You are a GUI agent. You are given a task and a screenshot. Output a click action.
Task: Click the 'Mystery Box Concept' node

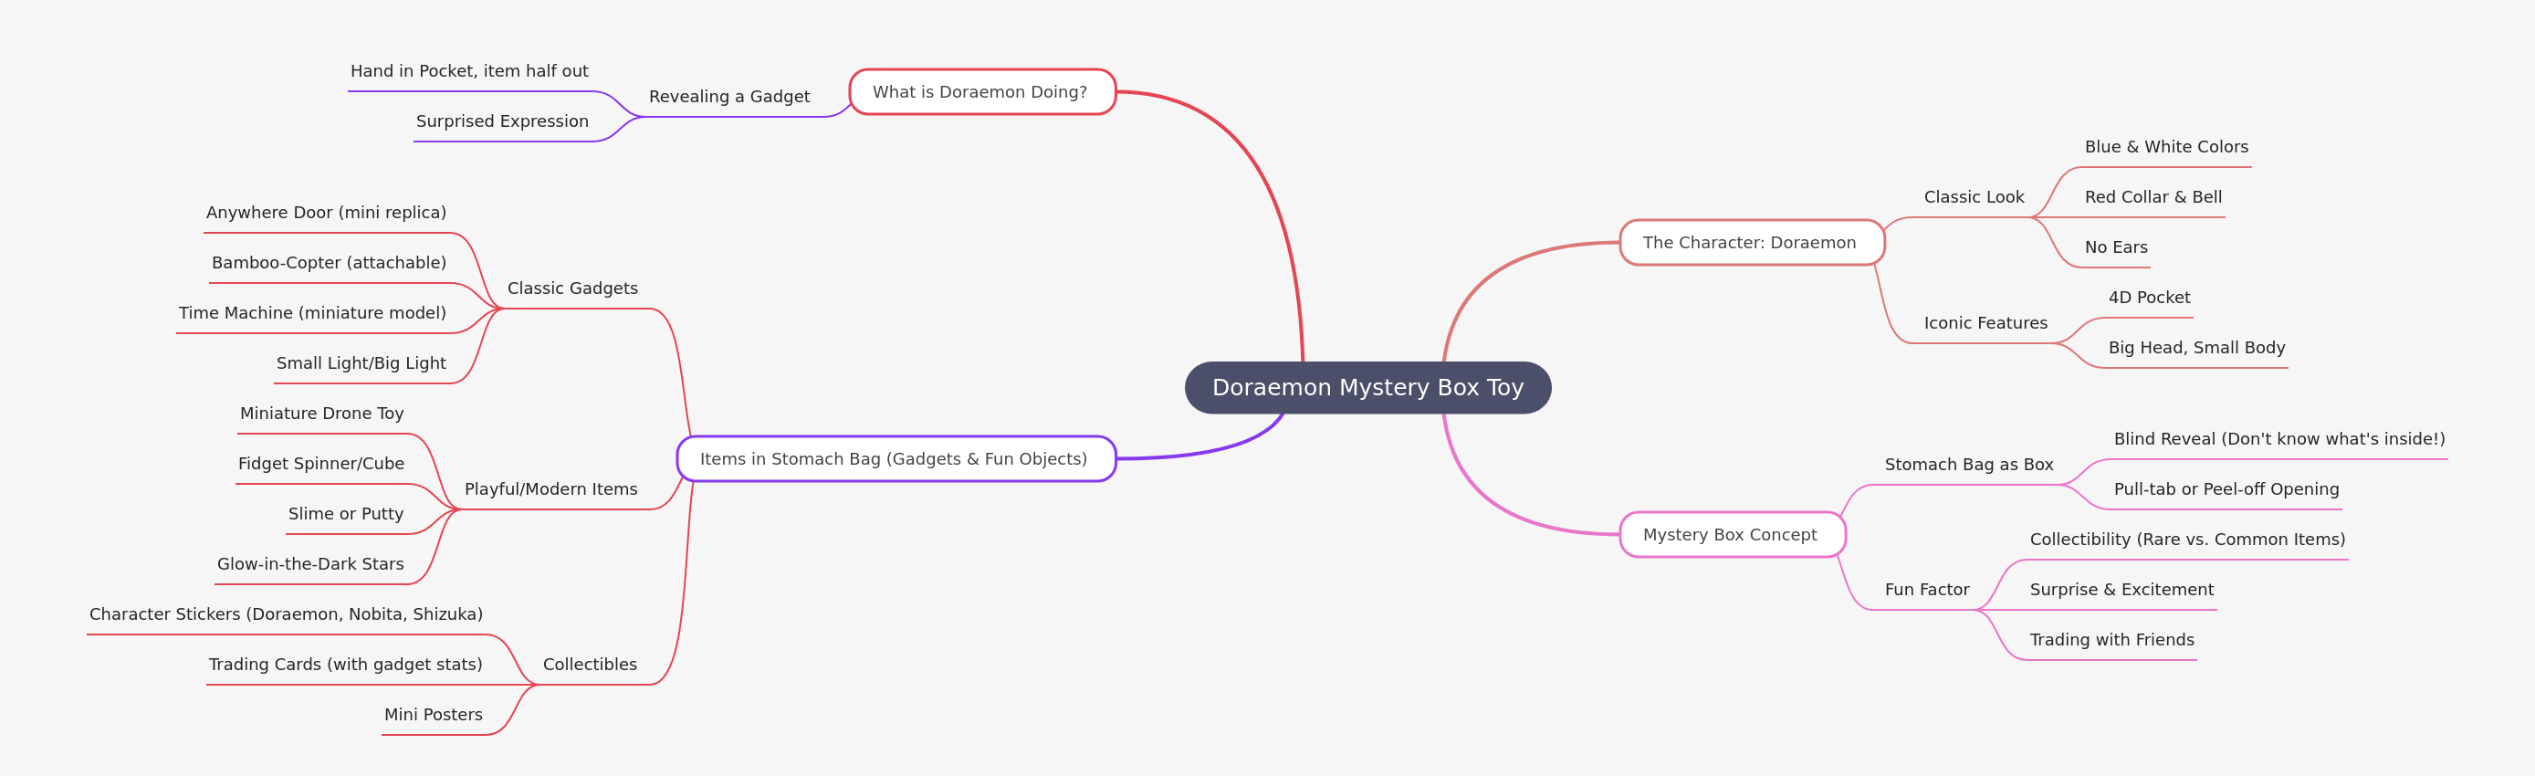coord(1730,535)
